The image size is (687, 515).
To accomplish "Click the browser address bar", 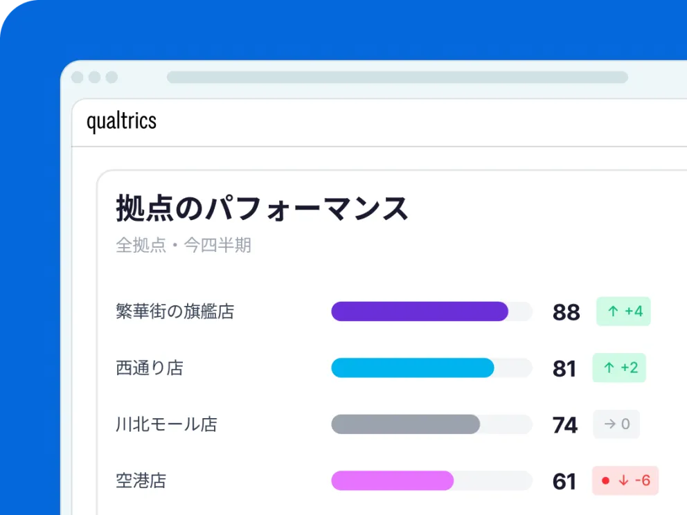I will (398, 77).
